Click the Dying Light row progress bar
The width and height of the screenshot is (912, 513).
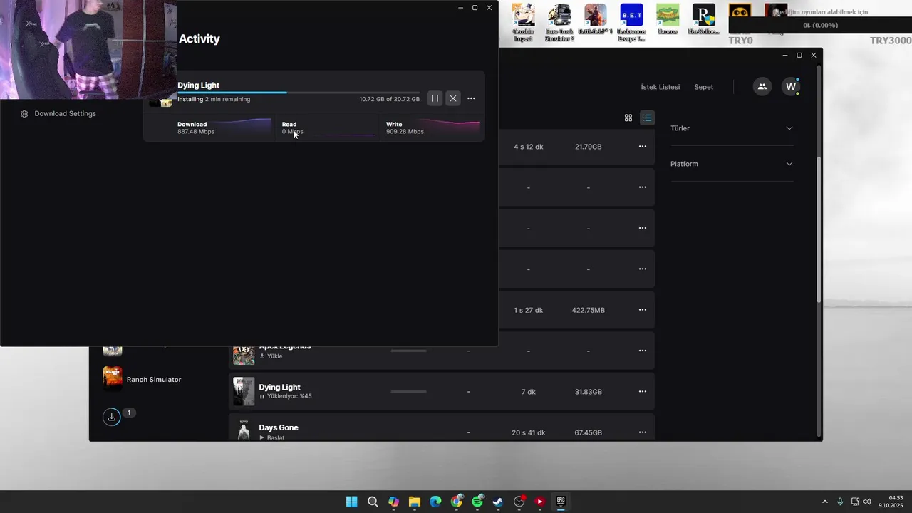click(409, 391)
